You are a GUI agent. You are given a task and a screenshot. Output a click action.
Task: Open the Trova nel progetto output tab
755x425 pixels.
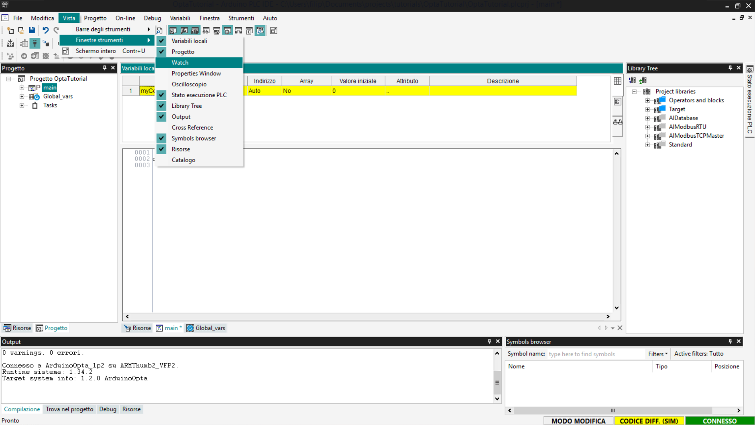(x=69, y=409)
